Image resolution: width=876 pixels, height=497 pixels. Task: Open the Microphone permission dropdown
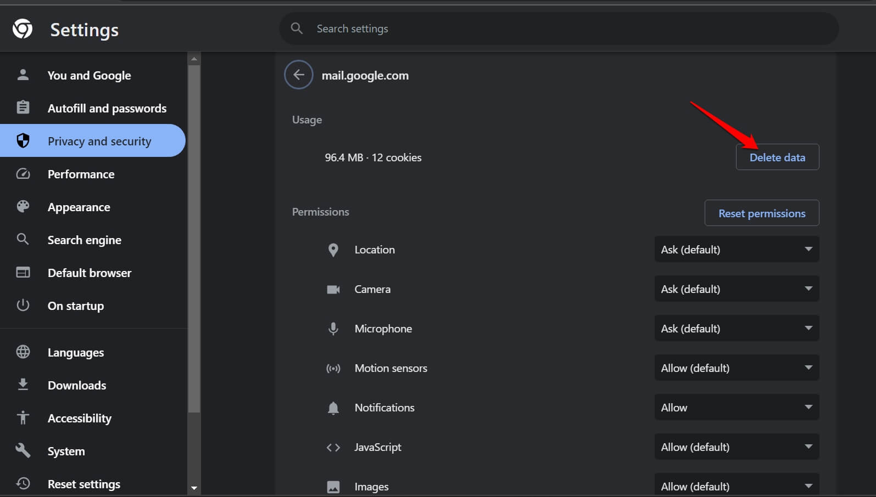coord(736,329)
